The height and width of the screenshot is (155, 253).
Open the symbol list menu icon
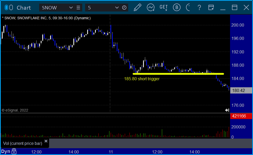coord(78,8)
